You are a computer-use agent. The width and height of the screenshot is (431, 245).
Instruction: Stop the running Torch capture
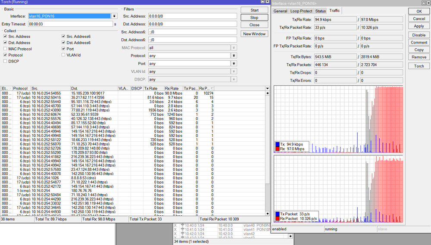(x=254, y=18)
